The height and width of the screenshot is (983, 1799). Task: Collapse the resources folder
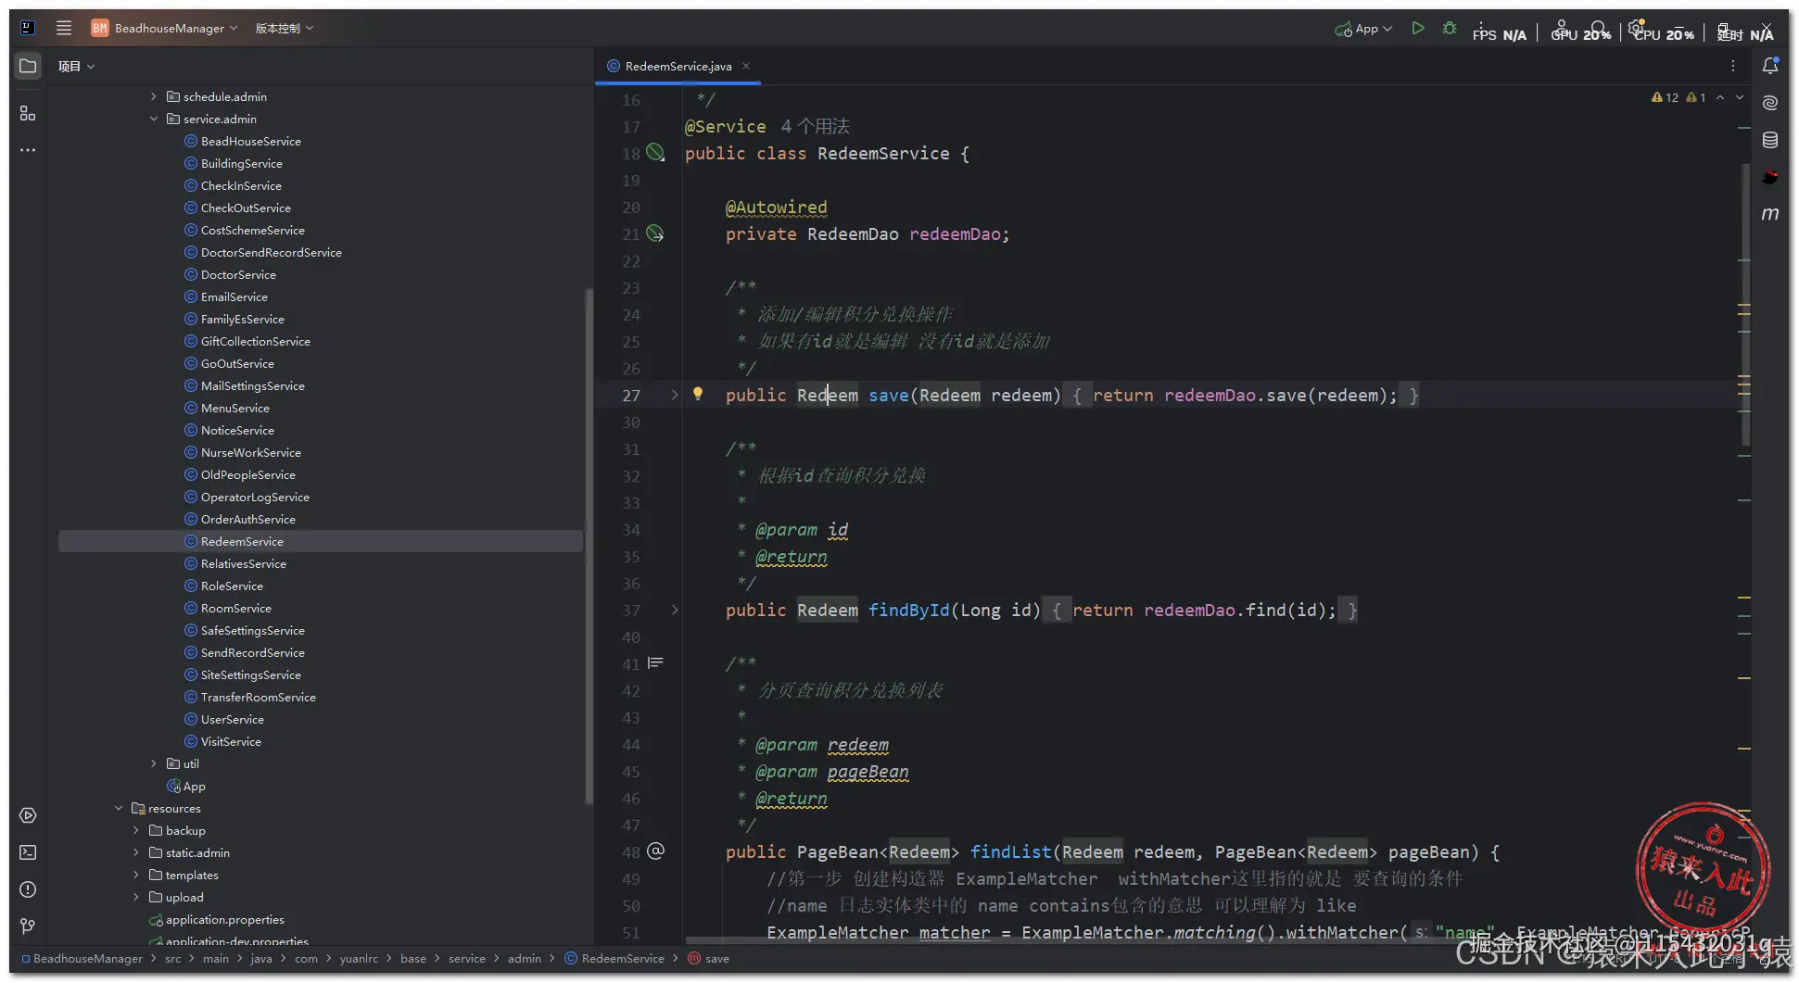(119, 808)
